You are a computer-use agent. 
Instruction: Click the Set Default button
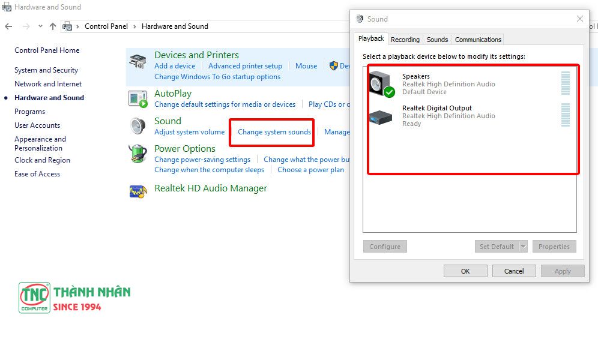(497, 247)
